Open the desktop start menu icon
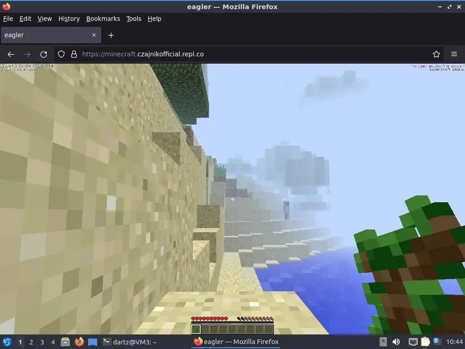The width and height of the screenshot is (465, 349). (x=7, y=342)
